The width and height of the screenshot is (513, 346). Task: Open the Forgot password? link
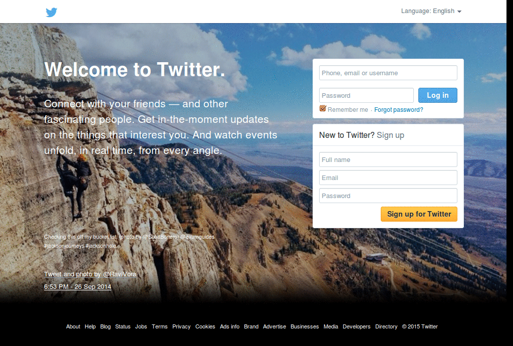point(398,110)
